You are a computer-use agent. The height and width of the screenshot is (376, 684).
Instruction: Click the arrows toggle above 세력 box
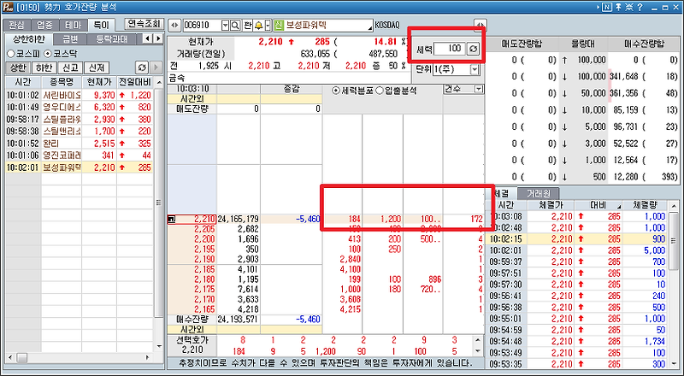[x=480, y=26]
